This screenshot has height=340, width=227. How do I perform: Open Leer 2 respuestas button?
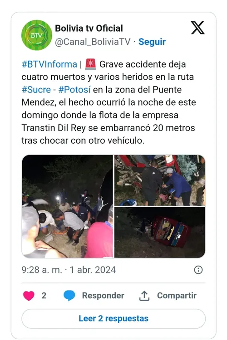(113, 319)
